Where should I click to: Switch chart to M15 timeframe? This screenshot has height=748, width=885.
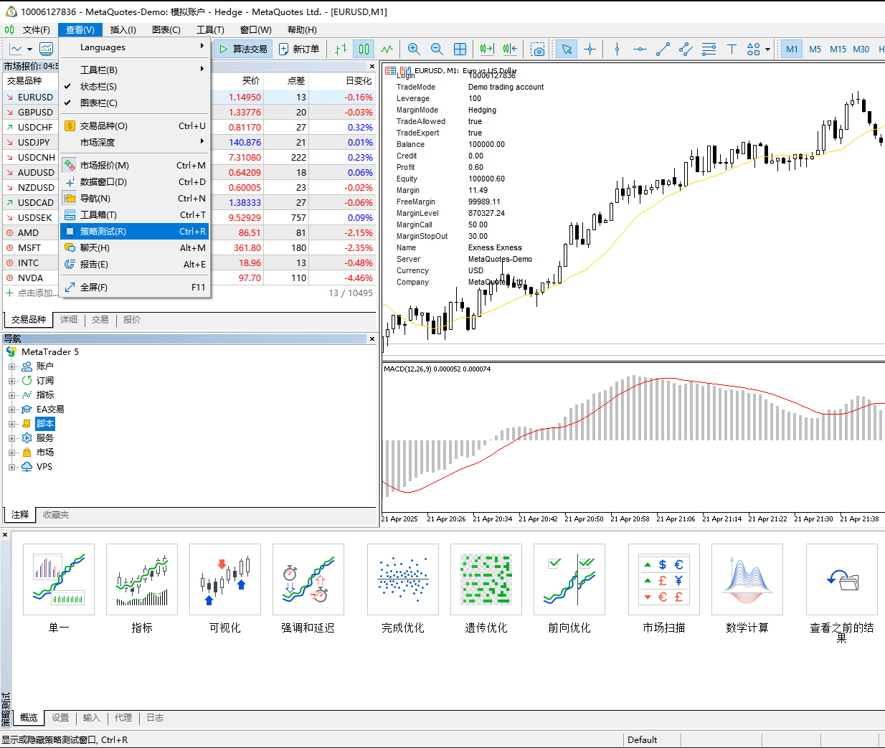[x=838, y=49]
